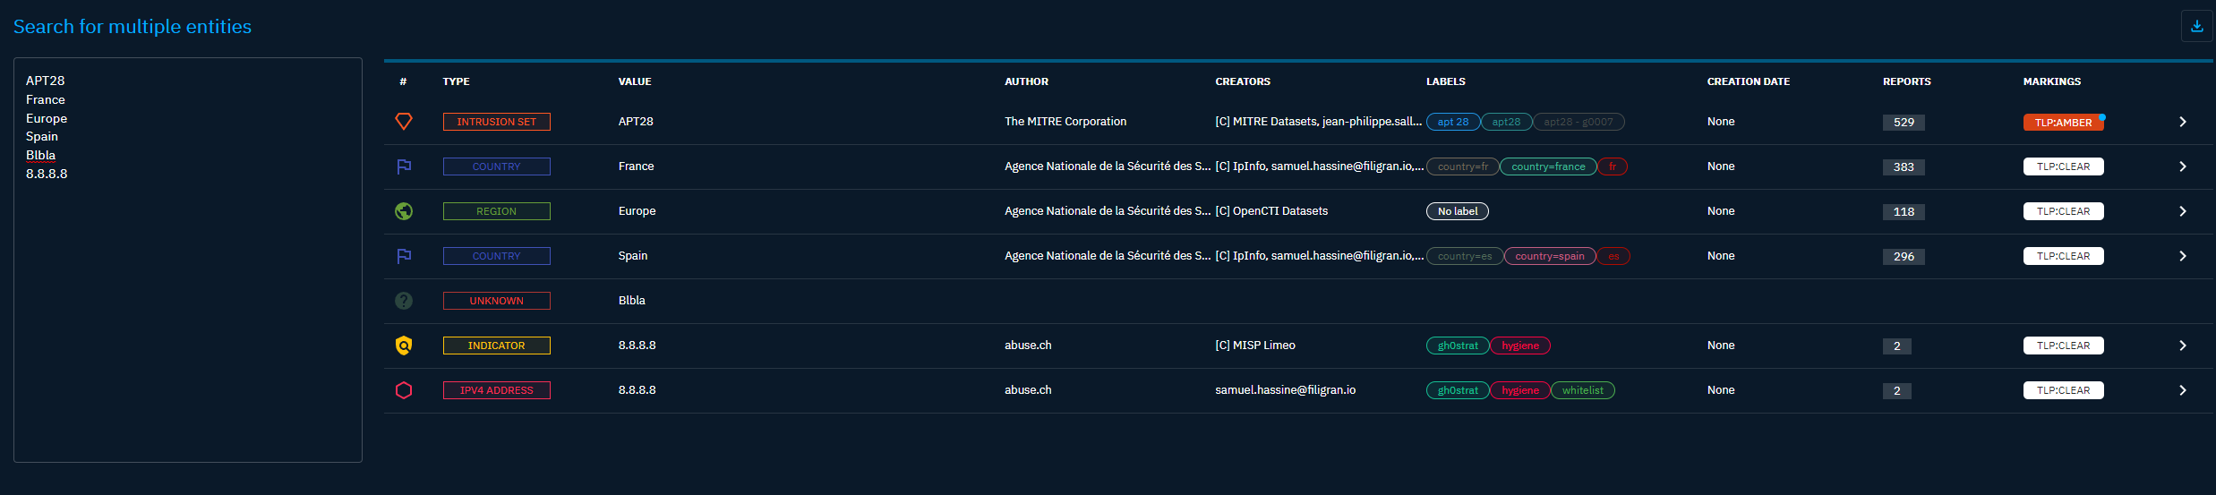Click the download export icon

[x=2196, y=26]
